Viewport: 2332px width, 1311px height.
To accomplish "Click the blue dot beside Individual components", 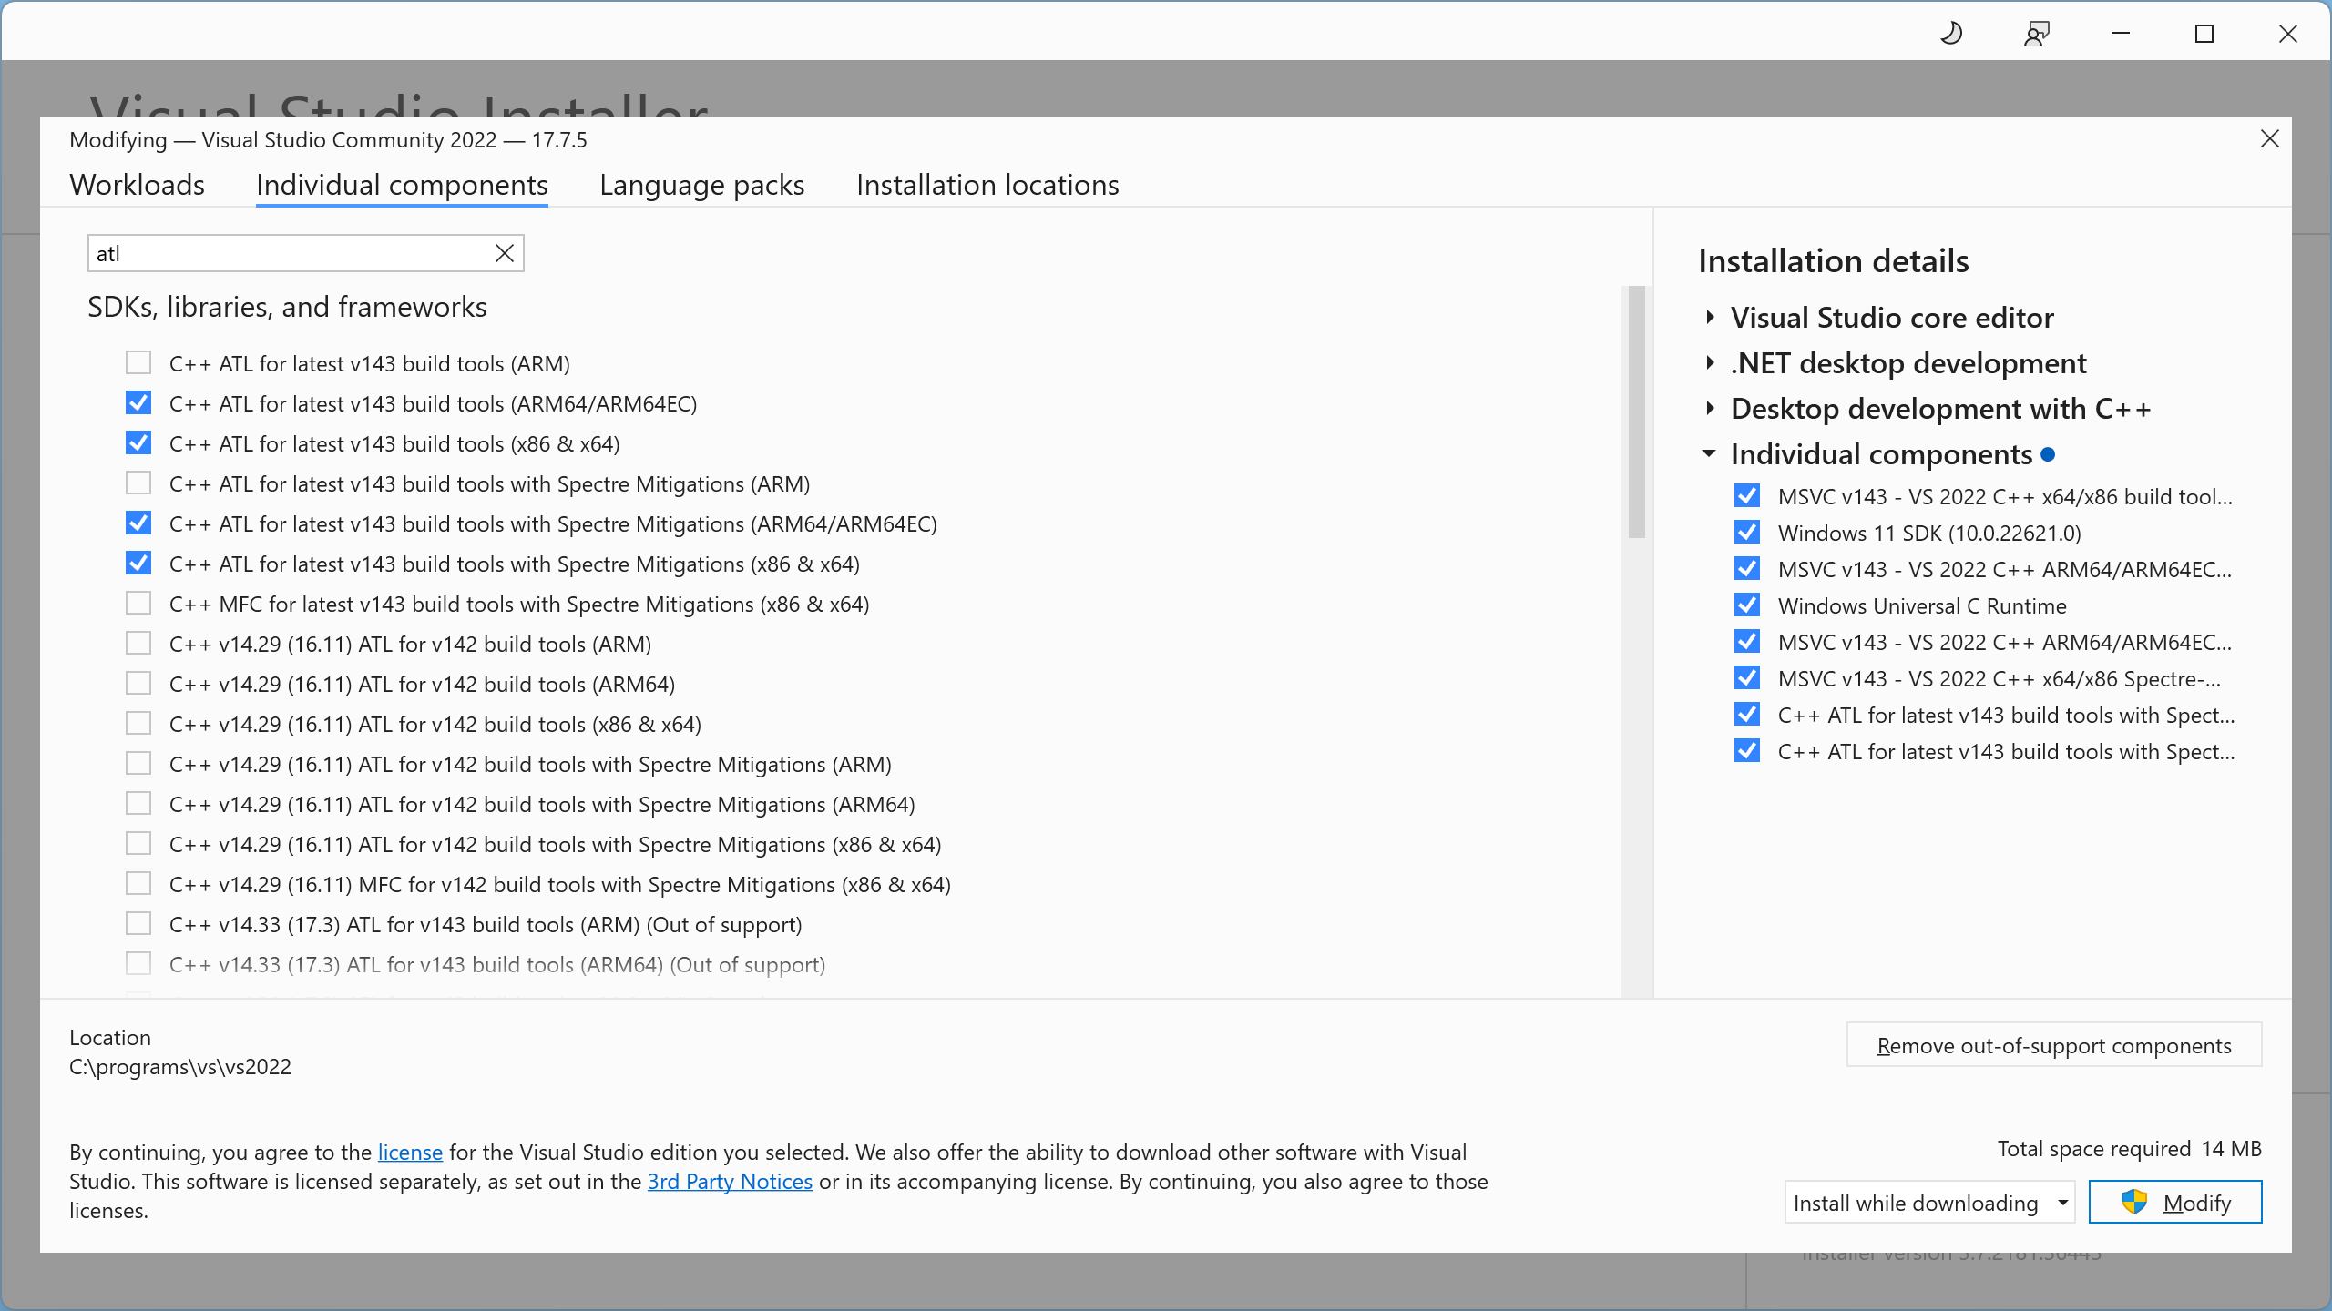I will 2048,454.
